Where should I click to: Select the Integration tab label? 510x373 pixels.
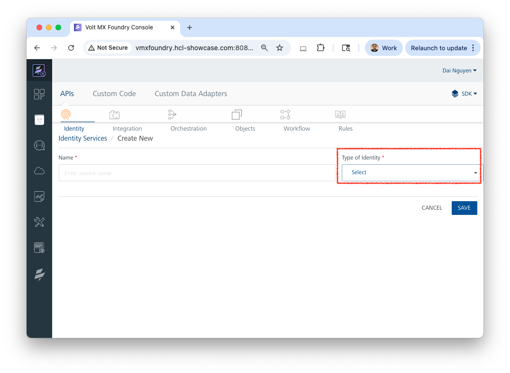[x=127, y=129]
